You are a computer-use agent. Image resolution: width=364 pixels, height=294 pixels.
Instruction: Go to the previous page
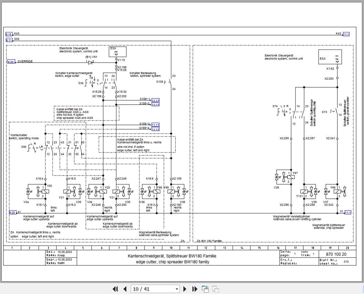[x=125, y=289]
